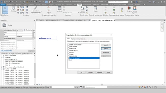
Task: Click the project browser vertical scrollbar
Action: tap(34, 71)
